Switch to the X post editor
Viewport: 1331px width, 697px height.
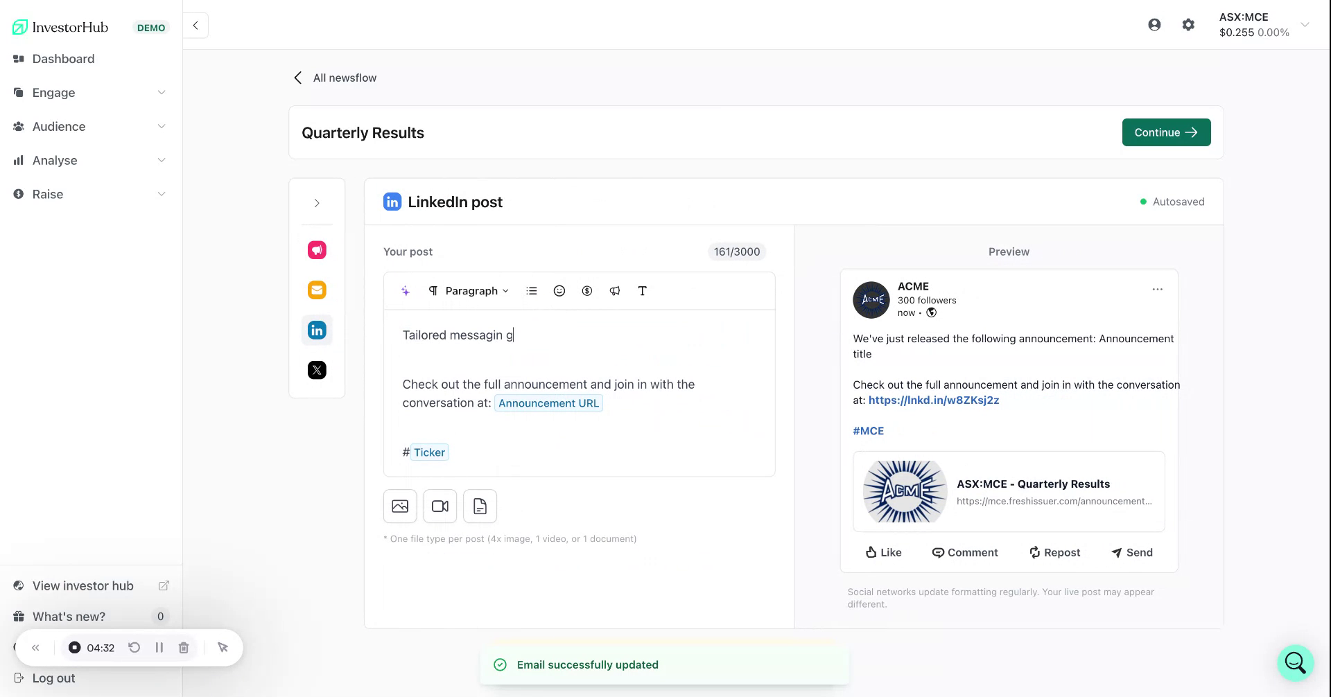click(x=317, y=370)
